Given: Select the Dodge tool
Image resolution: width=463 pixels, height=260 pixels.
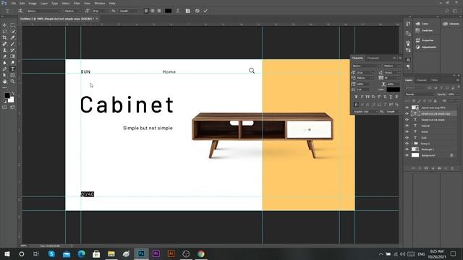Looking at the screenshot, I should pos(12,63).
